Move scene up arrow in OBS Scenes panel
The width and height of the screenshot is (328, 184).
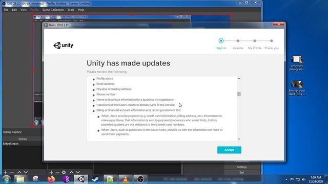point(19,172)
